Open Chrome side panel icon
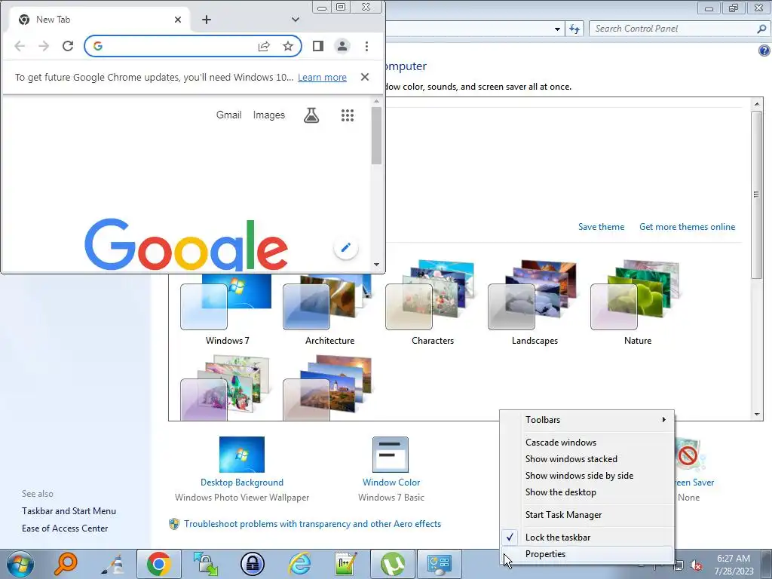Viewport: 772px width, 579px height. point(318,46)
